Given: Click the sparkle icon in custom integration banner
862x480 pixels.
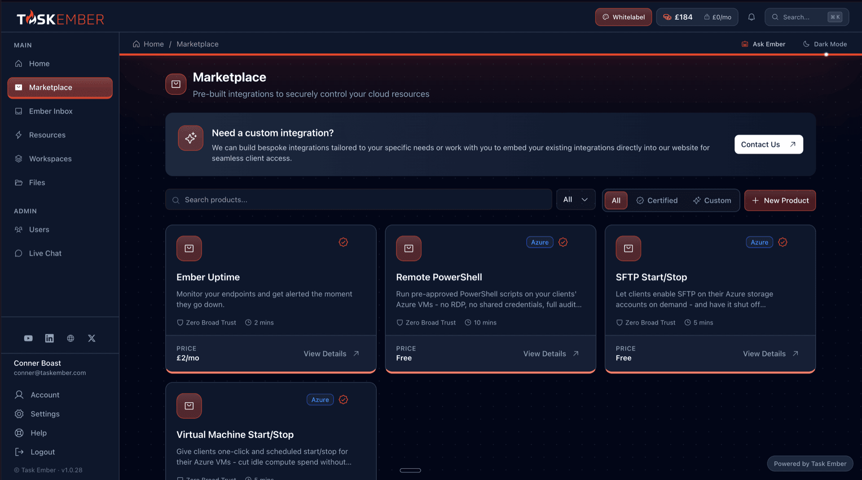Looking at the screenshot, I should pos(191,138).
